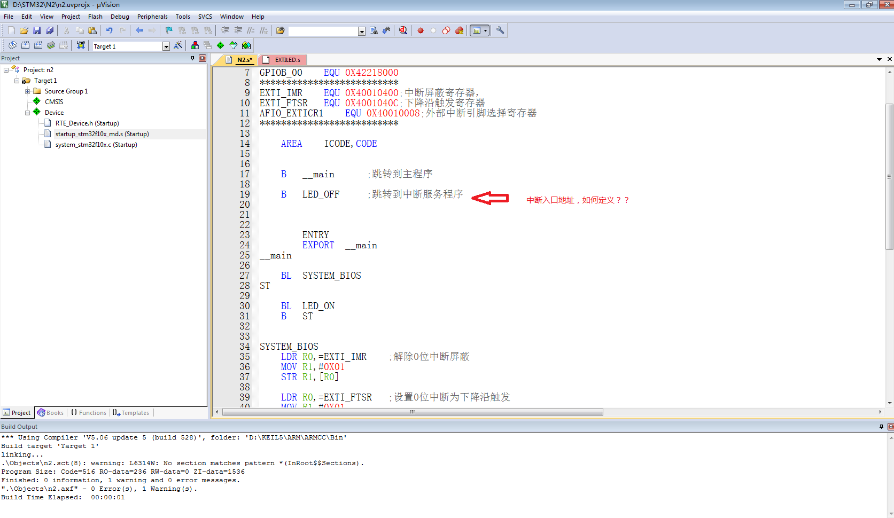Image resolution: width=894 pixels, height=518 pixels.
Task: Select RTE_Device.h file
Action: tap(87, 123)
